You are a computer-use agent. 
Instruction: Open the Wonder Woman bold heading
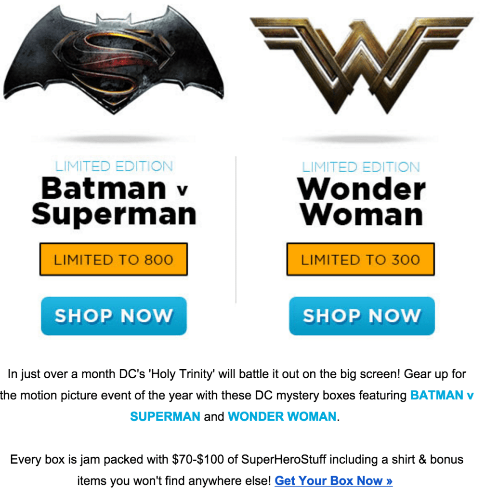tap(361, 201)
